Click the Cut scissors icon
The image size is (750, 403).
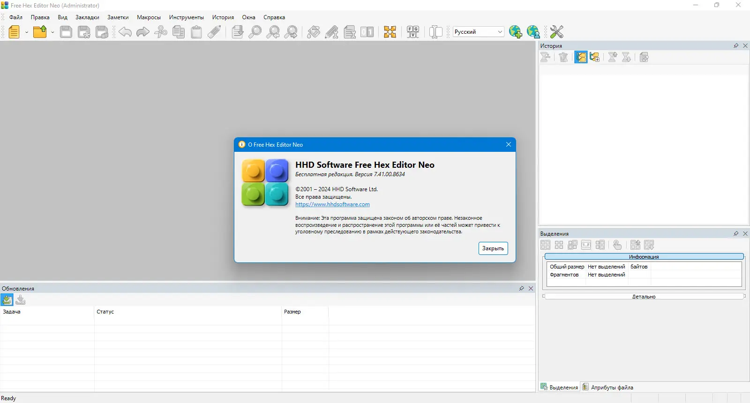coord(161,32)
